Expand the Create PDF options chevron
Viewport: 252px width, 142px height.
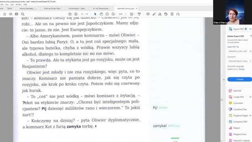[x=250, y=97]
